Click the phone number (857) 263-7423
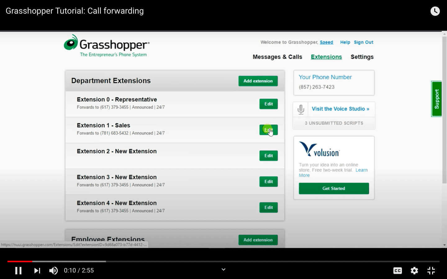The image size is (447, 279). [x=317, y=87]
